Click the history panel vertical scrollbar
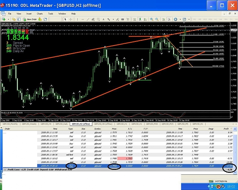The image size is (238, 190). (x=235, y=151)
